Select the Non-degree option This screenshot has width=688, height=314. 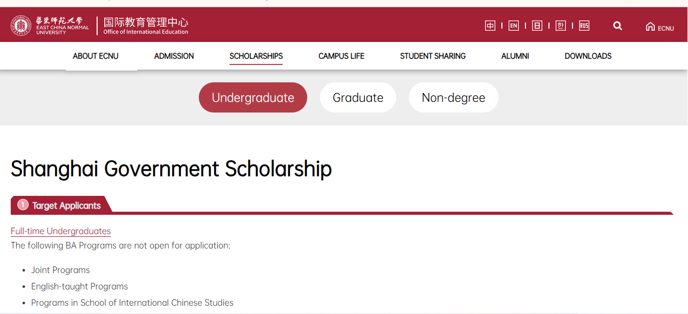[x=453, y=97]
